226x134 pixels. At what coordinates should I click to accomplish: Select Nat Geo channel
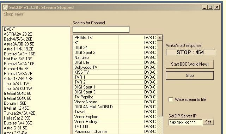tap(115, 57)
